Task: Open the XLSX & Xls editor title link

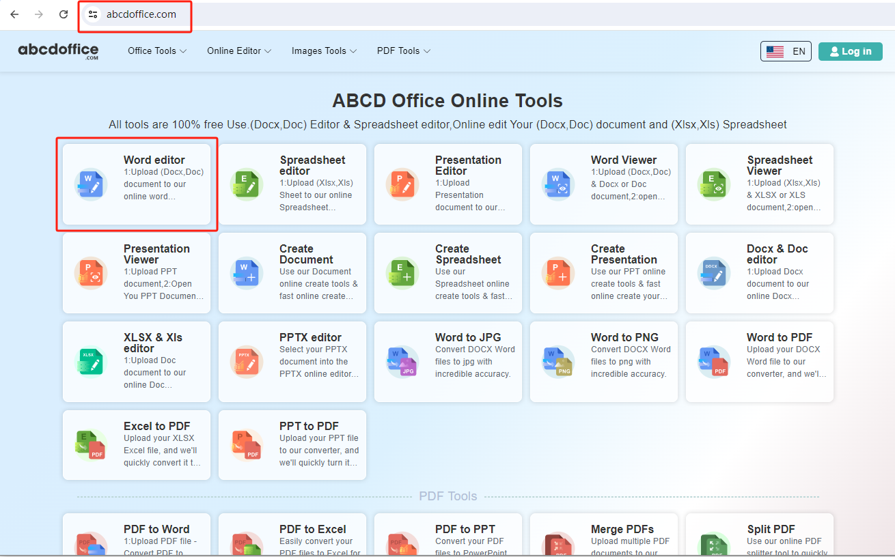Action: (x=153, y=343)
